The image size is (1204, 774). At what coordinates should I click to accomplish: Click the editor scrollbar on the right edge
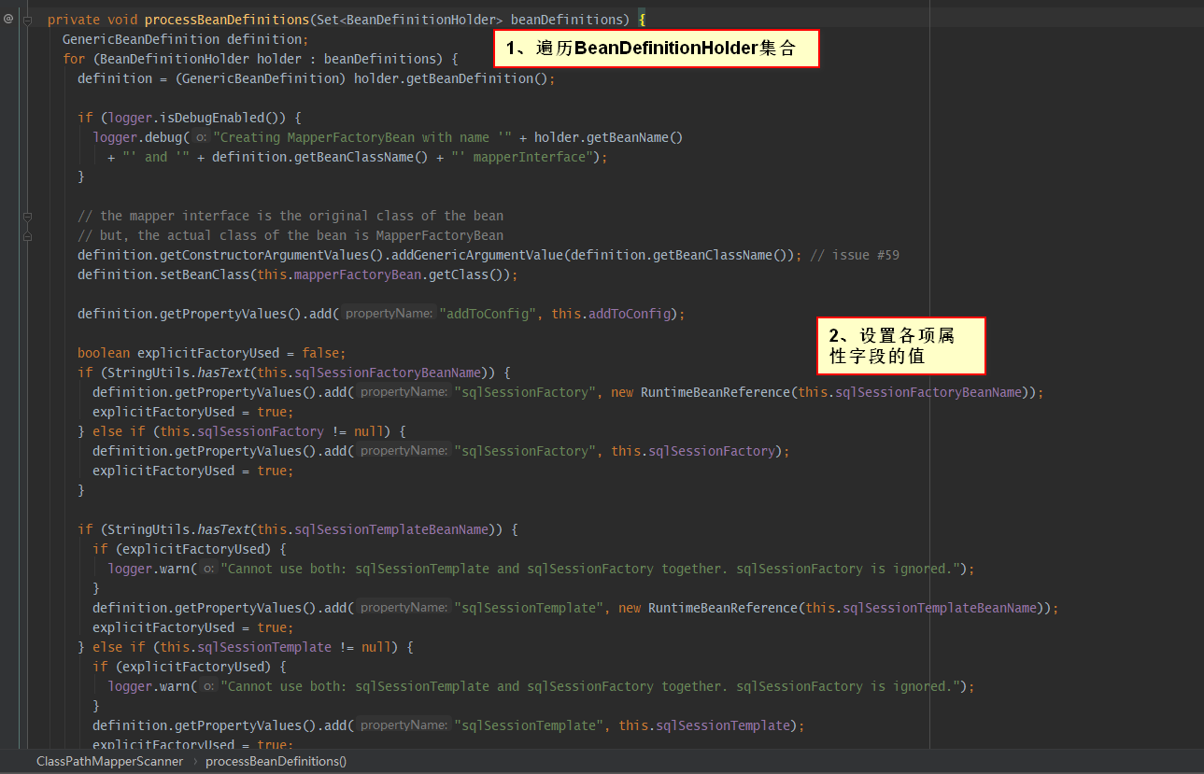click(x=1198, y=373)
